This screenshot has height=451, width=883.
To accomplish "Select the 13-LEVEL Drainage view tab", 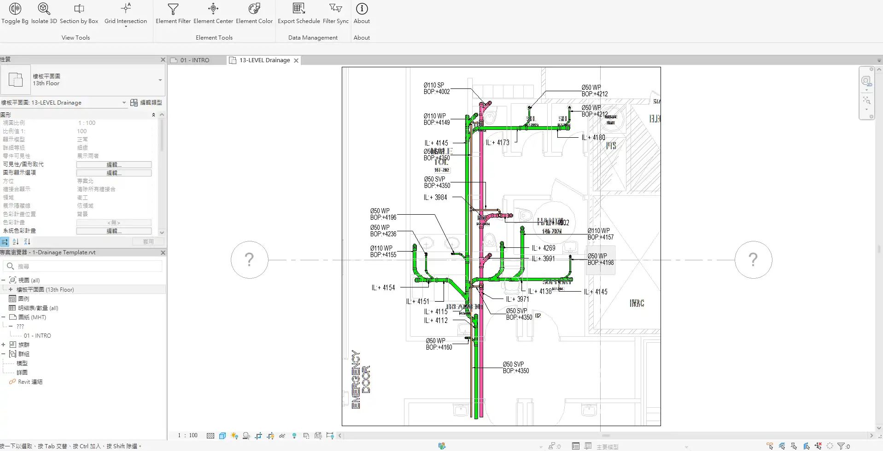I will pyautogui.click(x=264, y=60).
